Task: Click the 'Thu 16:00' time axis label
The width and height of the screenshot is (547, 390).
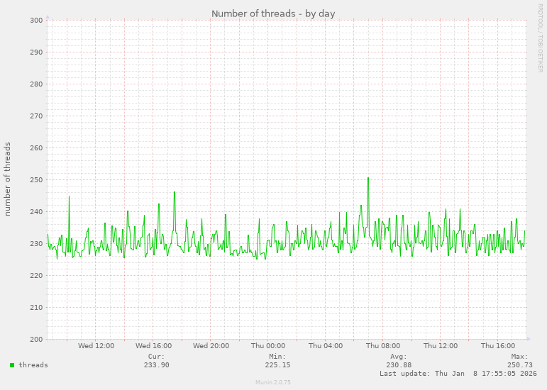Action: click(x=498, y=346)
